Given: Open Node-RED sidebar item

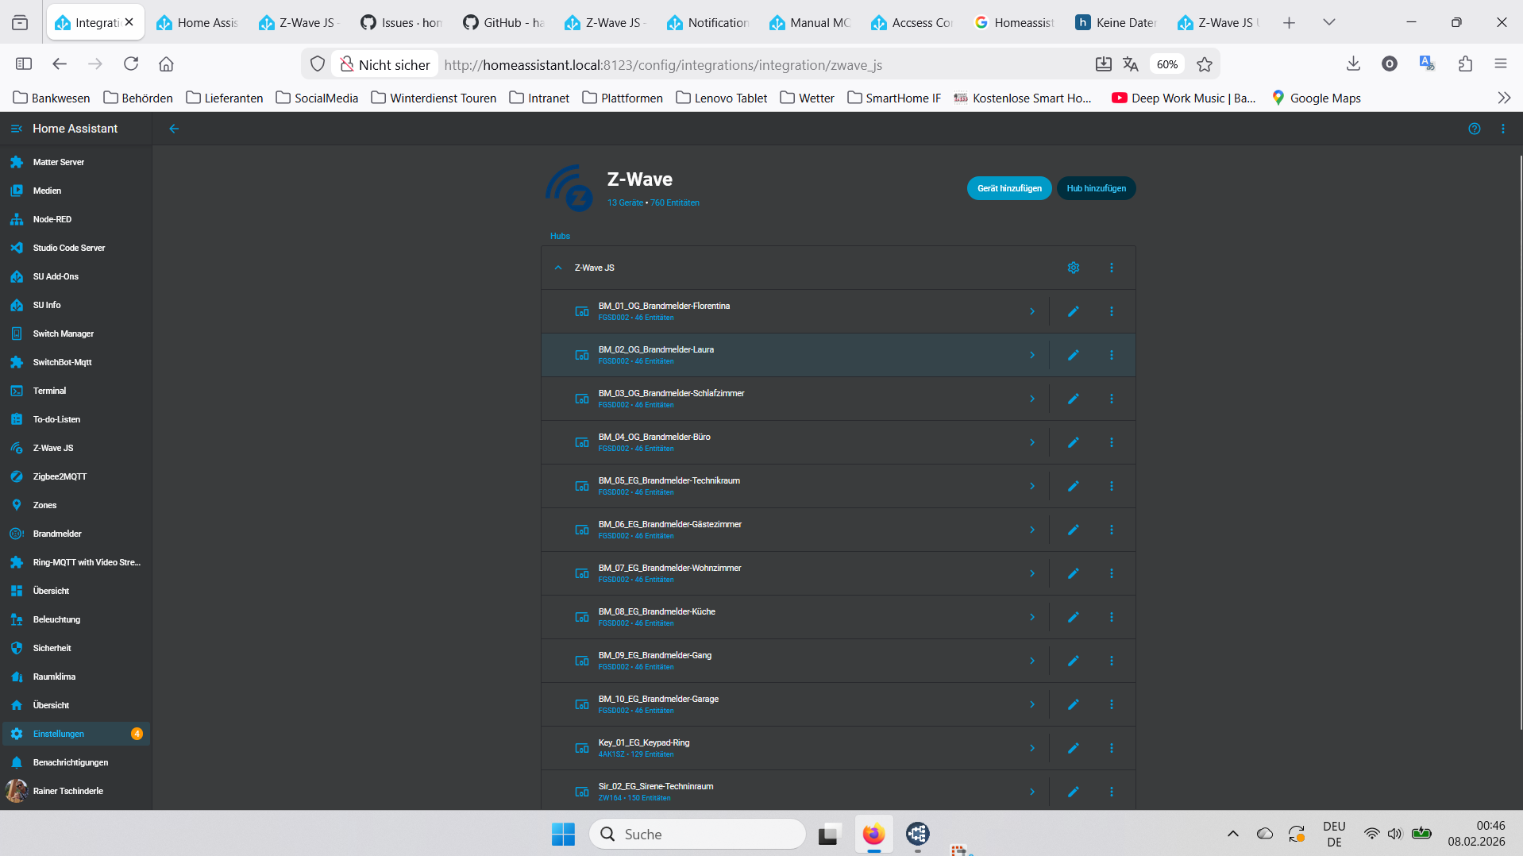Looking at the screenshot, I should [x=76, y=219].
